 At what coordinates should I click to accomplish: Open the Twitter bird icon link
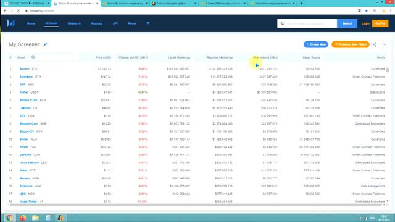(148, 23)
